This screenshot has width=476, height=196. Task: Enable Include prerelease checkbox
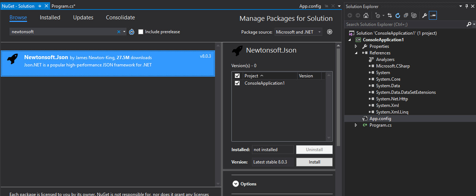point(141,32)
